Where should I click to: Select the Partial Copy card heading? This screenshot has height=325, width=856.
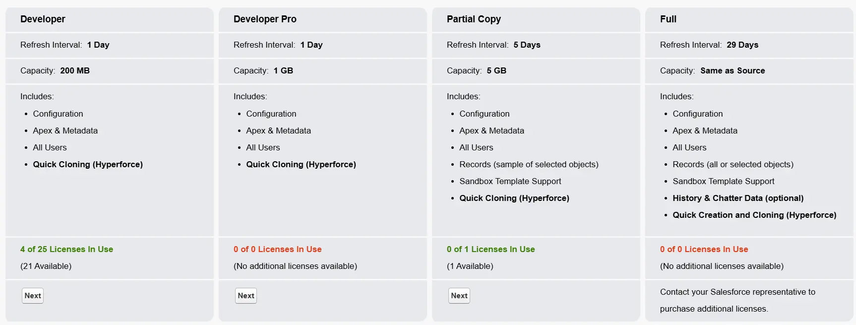(x=474, y=19)
